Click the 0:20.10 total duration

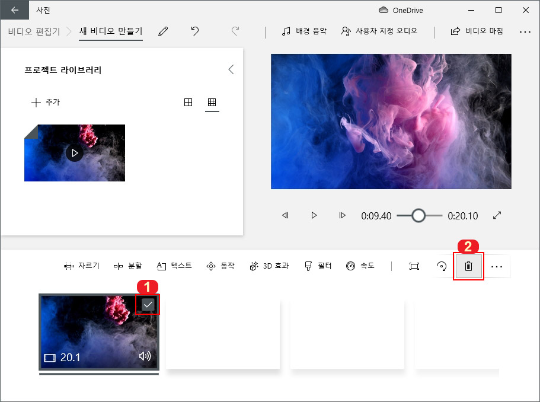tap(462, 216)
